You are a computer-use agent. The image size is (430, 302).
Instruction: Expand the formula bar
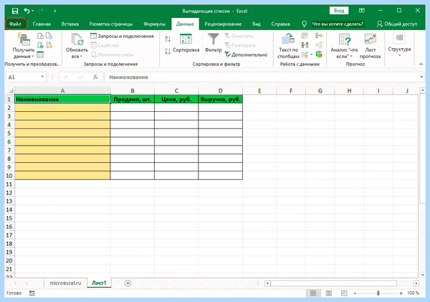click(421, 77)
